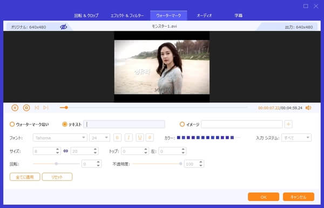
Task: Decrease the 左 position value
Action: (x=183, y=153)
